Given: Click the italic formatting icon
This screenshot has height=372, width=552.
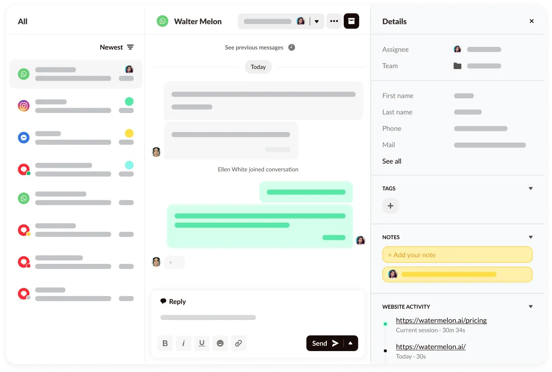Looking at the screenshot, I should (x=183, y=343).
